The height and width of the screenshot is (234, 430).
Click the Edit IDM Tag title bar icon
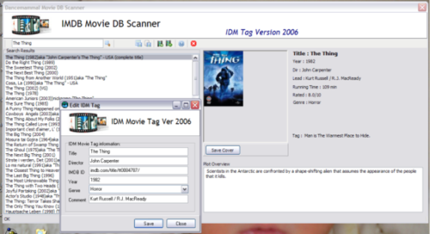pos(65,105)
